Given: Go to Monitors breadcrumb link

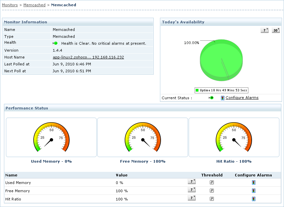Looking at the screenshot, I should point(10,5).
